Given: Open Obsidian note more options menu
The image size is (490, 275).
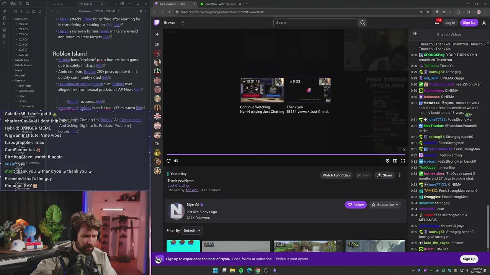Looking at the screenshot, I should point(146,11).
